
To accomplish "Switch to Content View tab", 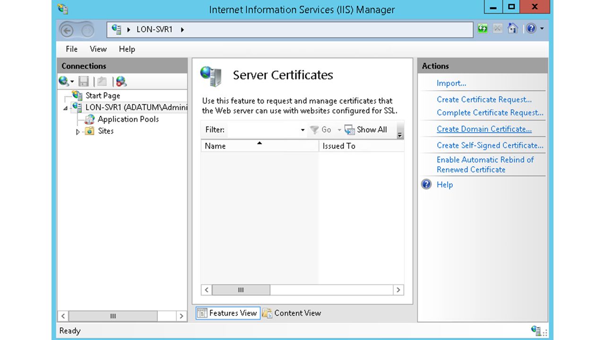I will click(292, 313).
